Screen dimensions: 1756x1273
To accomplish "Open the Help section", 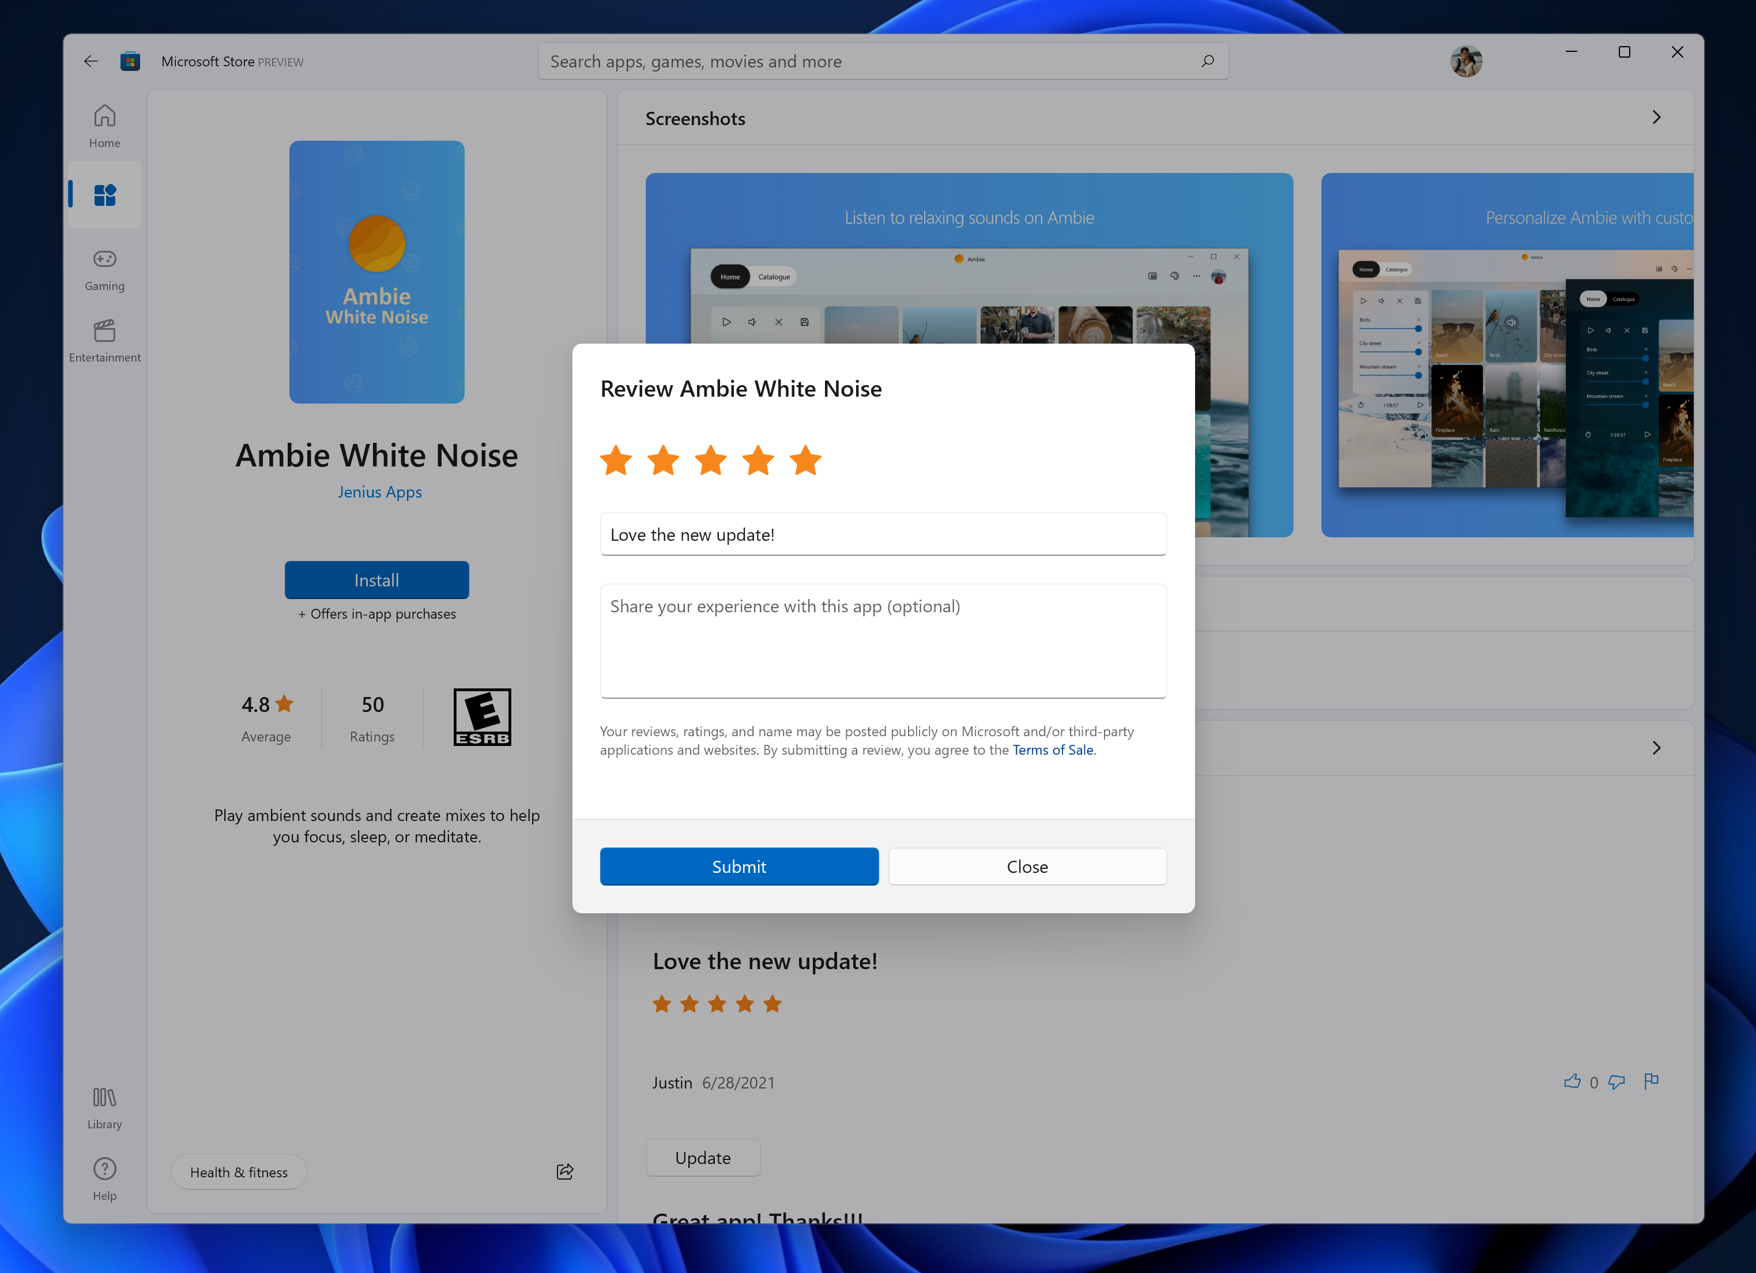I will (x=104, y=1177).
